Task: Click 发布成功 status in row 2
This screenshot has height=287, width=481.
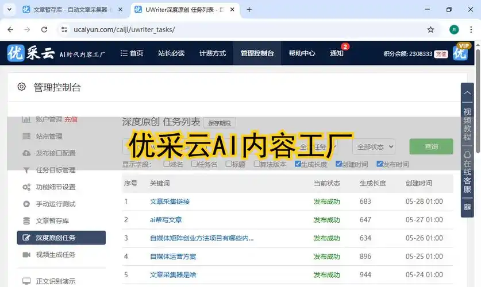Action: [326, 220]
